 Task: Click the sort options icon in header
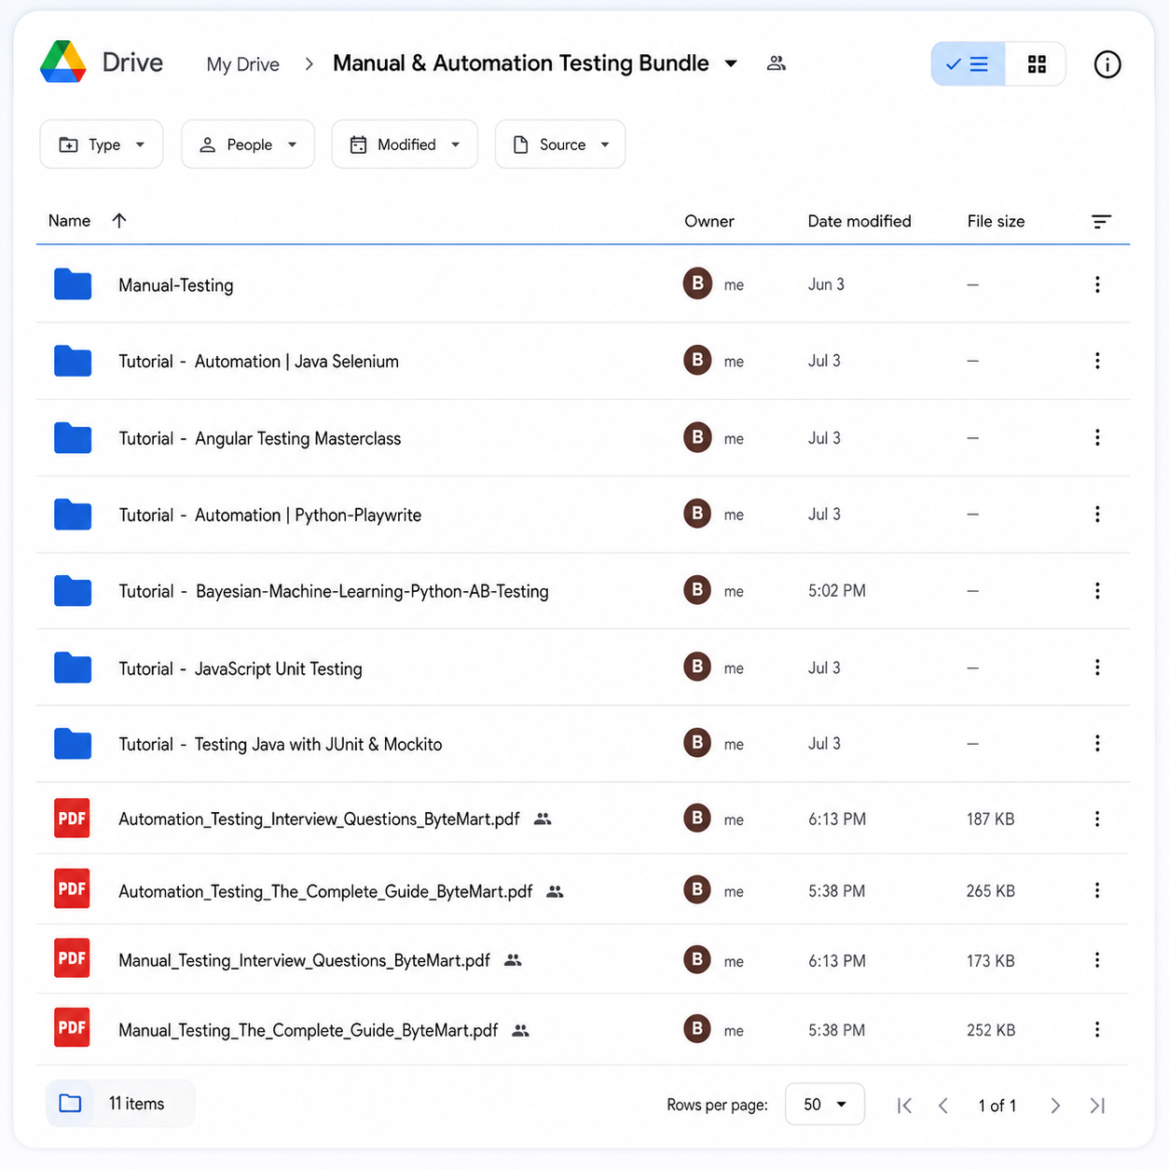click(1101, 221)
